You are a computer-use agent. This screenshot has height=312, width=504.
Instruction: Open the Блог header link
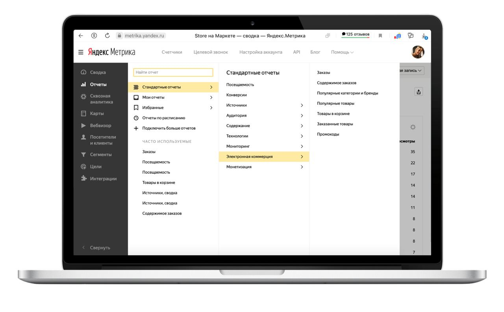point(315,52)
